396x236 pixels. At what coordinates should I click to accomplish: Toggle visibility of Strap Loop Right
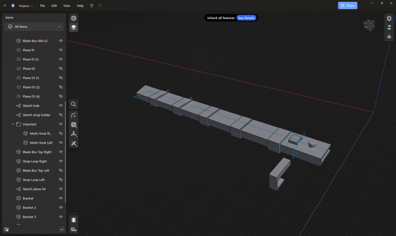coord(61,161)
